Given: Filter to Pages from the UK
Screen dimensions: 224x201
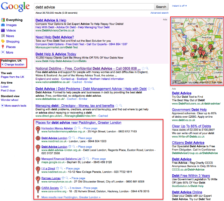Looking at the screenshot, I should click(x=13, y=77).
